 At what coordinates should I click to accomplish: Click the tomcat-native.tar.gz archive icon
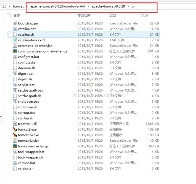tap(15, 146)
